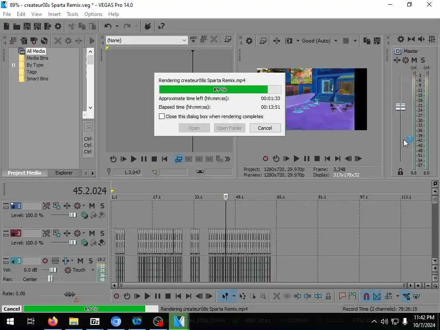Click Track FX icon on track 2
This screenshot has height=330, width=440.
(x=77, y=233)
